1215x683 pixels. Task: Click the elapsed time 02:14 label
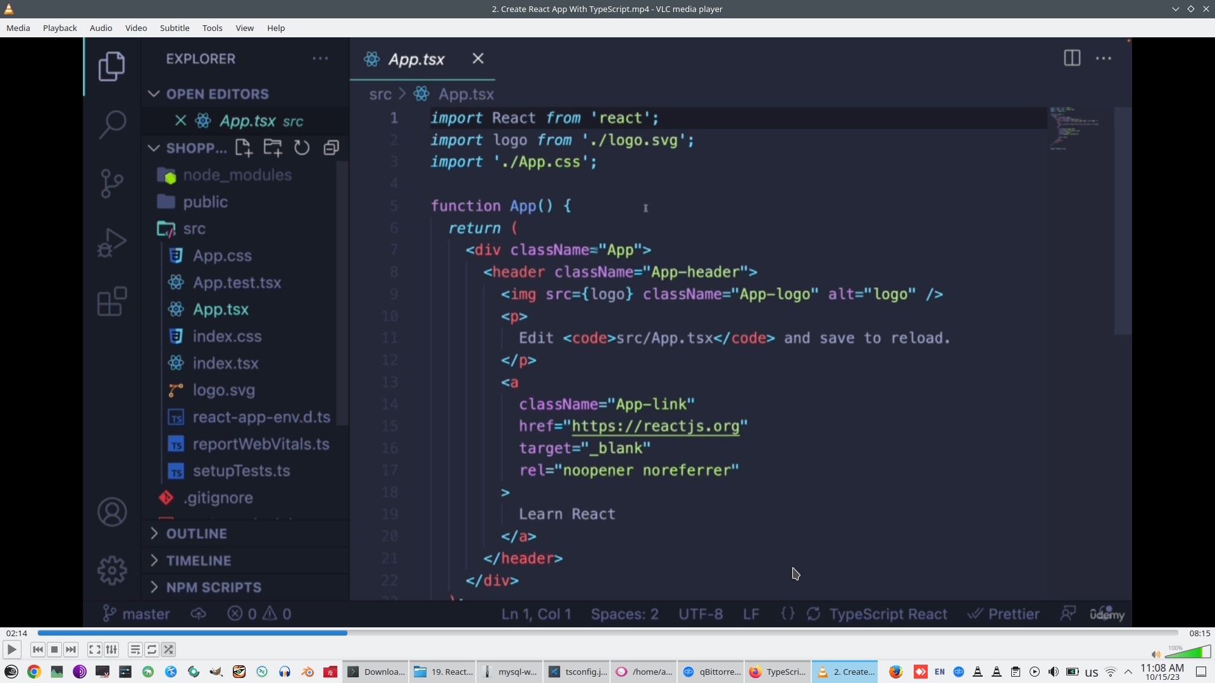tap(17, 633)
